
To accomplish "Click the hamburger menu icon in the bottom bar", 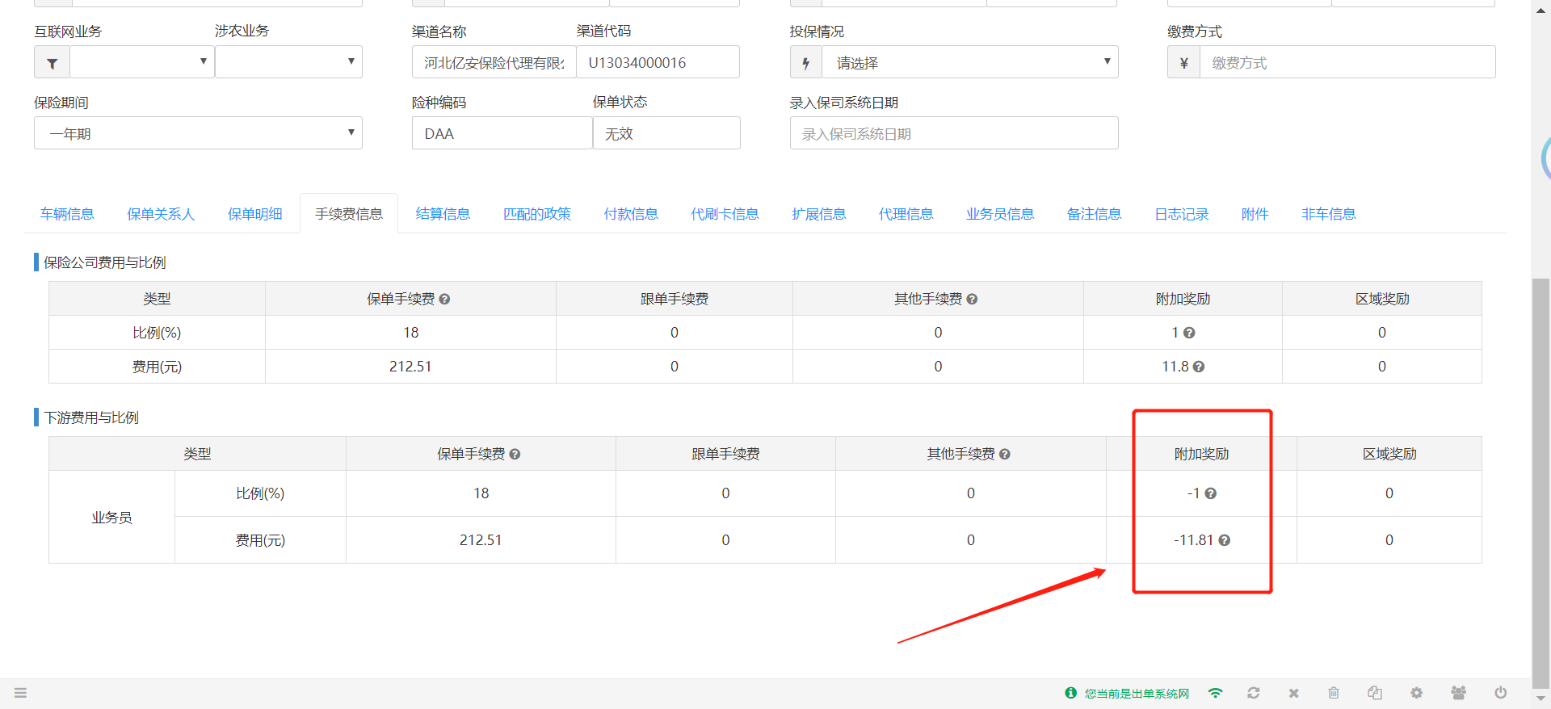I will pos(20,693).
